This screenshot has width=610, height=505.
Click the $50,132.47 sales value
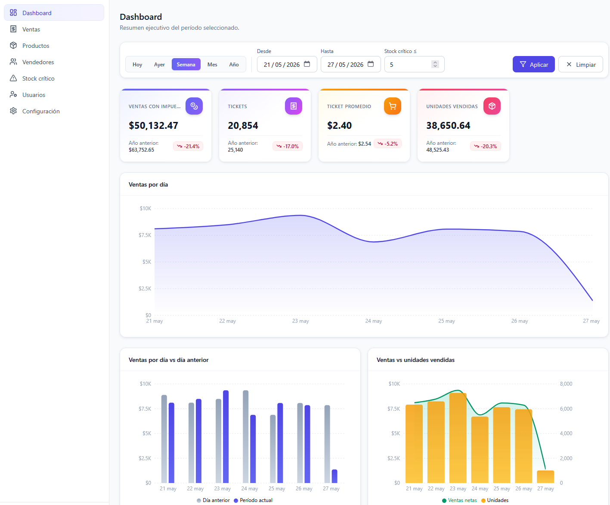(153, 126)
